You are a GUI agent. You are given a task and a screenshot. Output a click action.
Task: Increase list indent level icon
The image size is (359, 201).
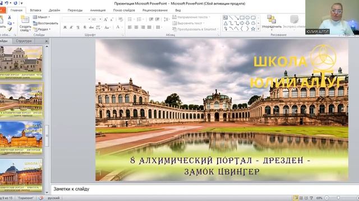click(157, 20)
